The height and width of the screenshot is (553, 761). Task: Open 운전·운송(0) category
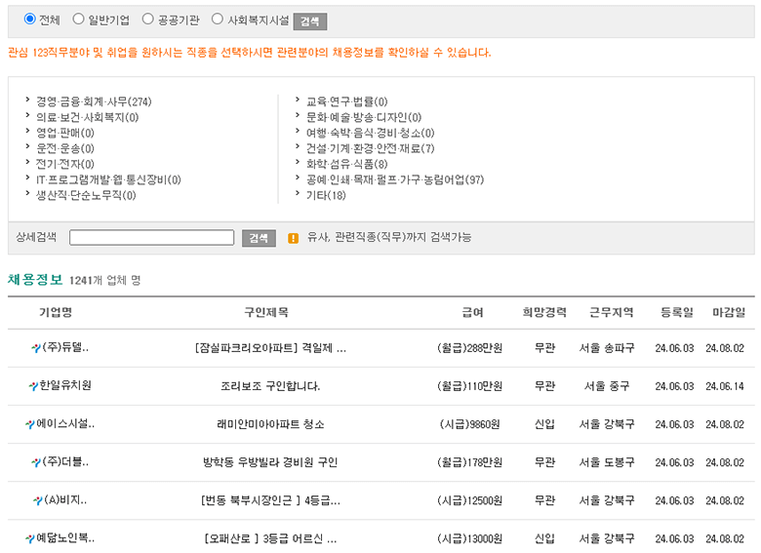click(65, 148)
